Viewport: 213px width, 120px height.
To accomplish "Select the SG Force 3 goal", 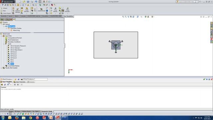I will point(13,58).
